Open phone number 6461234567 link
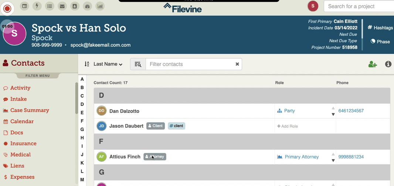 pyautogui.click(x=351, y=111)
